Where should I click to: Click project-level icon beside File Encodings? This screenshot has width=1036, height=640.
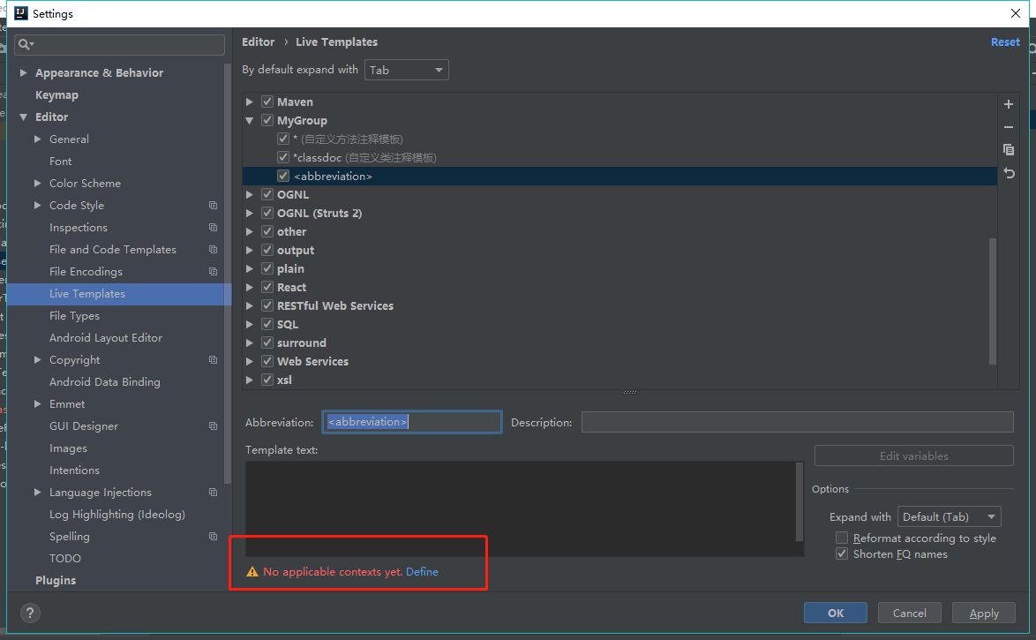click(213, 272)
